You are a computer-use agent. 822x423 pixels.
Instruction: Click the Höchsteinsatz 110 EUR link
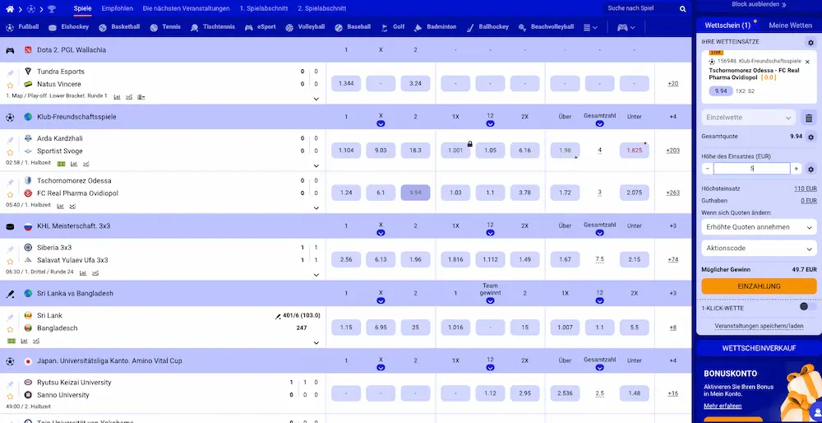point(806,188)
